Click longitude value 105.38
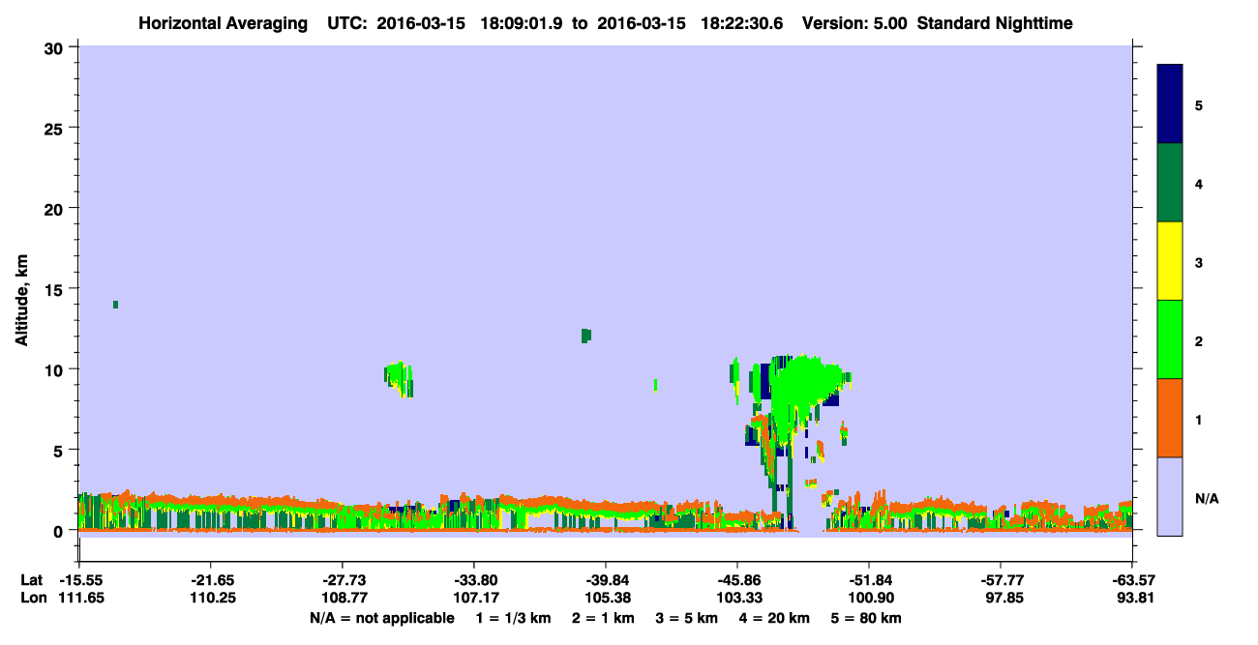The height and width of the screenshot is (645, 1258). [x=606, y=598]
